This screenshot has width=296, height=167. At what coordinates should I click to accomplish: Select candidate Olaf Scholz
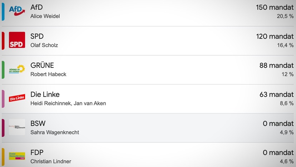pos(44,45)
